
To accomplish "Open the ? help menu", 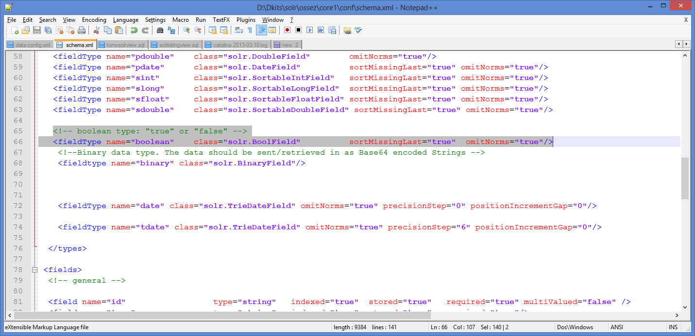I will (291, 20).
